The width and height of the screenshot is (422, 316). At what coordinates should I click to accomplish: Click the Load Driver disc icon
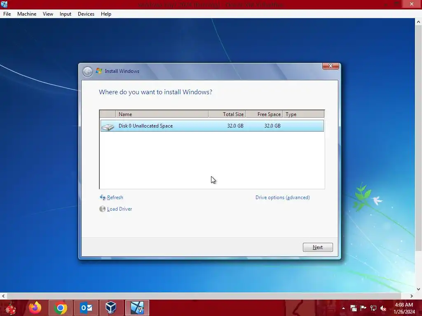102,209
